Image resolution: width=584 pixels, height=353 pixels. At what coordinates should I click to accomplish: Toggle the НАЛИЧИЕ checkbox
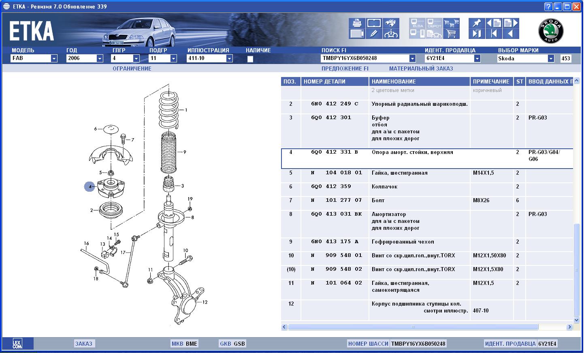(x=250, y=59)
